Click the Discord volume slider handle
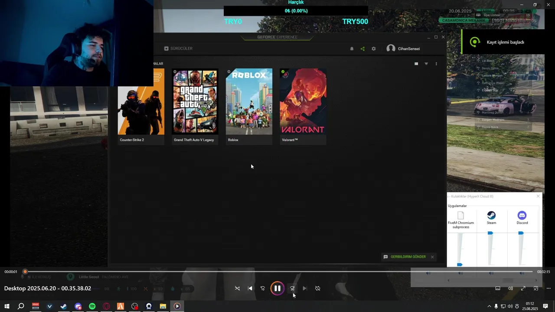 point(521,233)
